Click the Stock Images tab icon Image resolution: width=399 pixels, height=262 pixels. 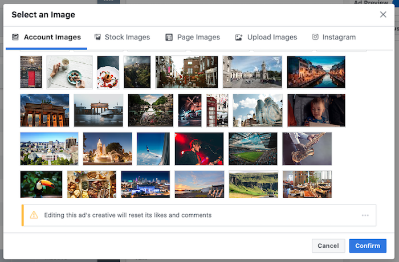pyautogui.click(x=97, y=37)
